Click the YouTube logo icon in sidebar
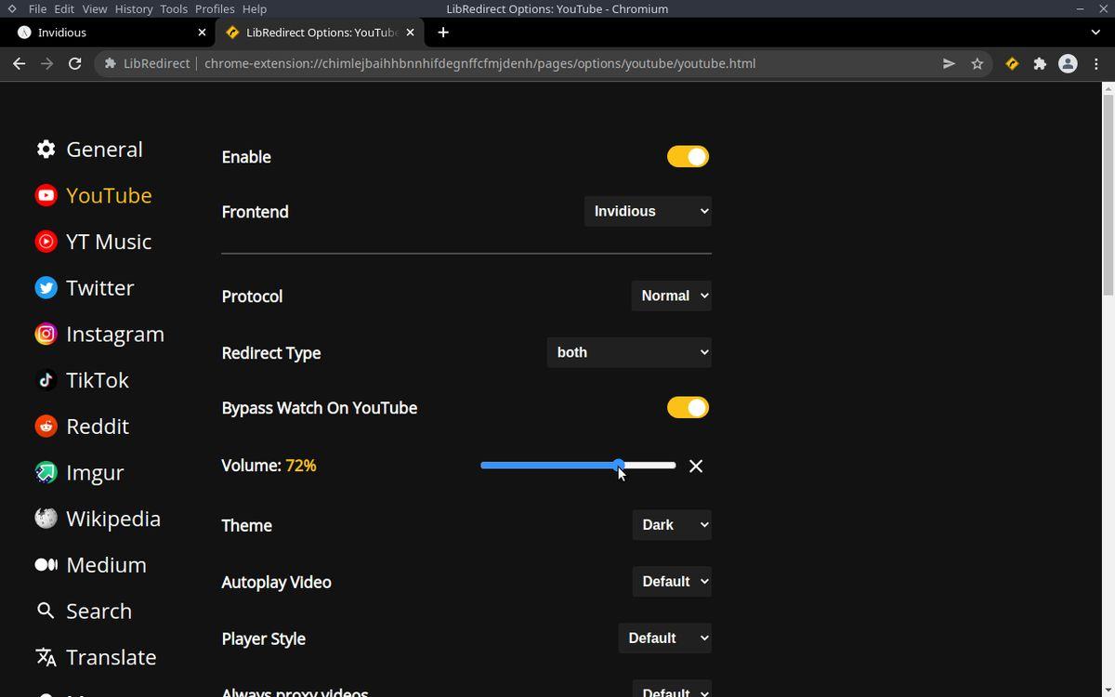Viewport: 1115px width, 697px height. pyautogui.click(x=46, y=195)
